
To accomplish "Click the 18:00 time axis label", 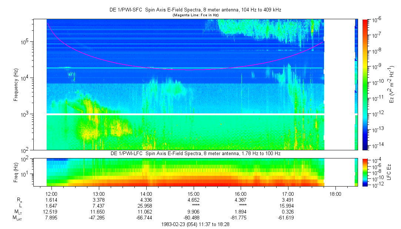I will coord(335,194).
